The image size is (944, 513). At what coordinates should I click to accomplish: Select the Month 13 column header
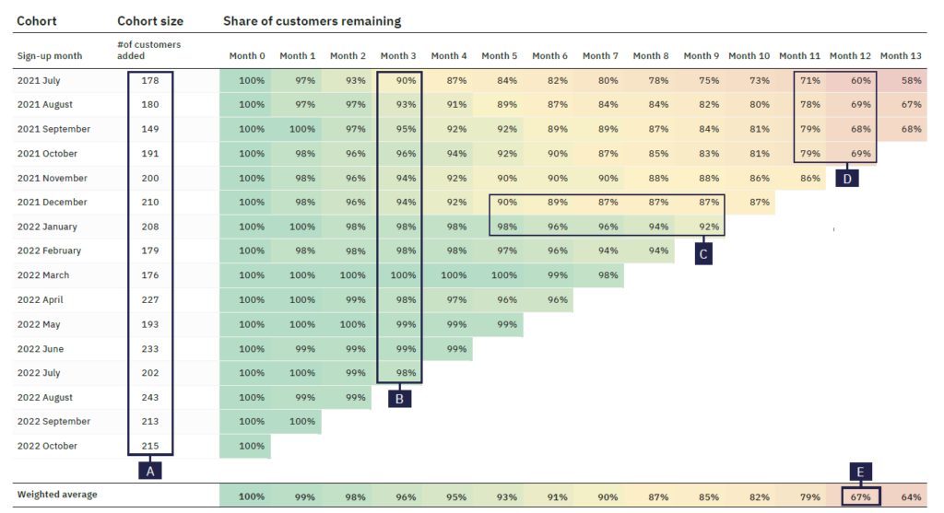pos(900,56)
